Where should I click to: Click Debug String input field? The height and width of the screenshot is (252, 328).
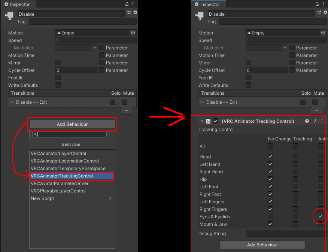click(286, 233)
